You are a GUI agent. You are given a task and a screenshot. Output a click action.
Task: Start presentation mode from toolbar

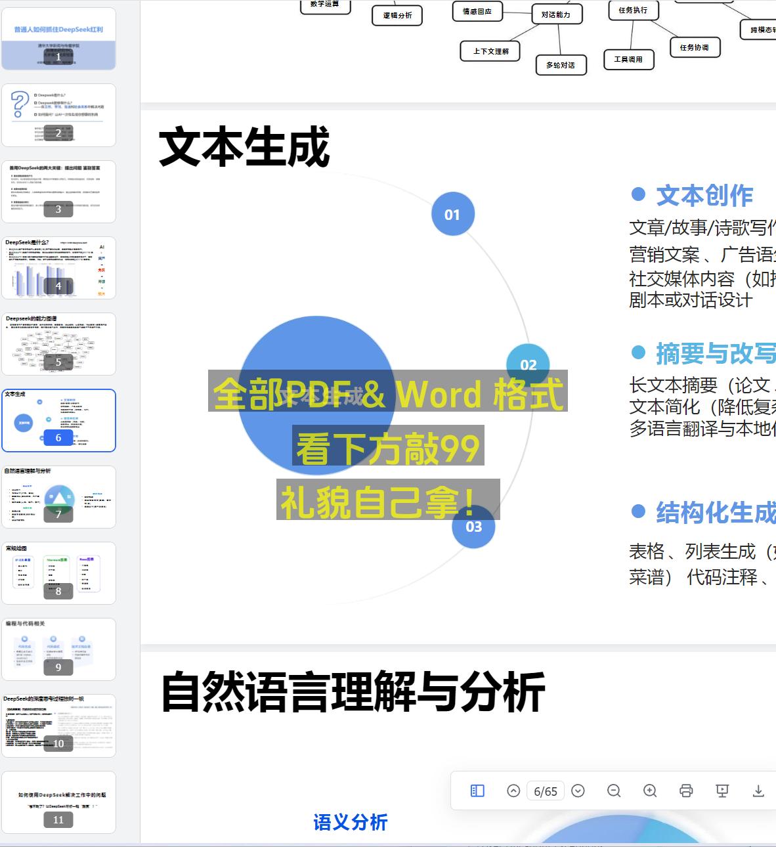tap(722, 791)
